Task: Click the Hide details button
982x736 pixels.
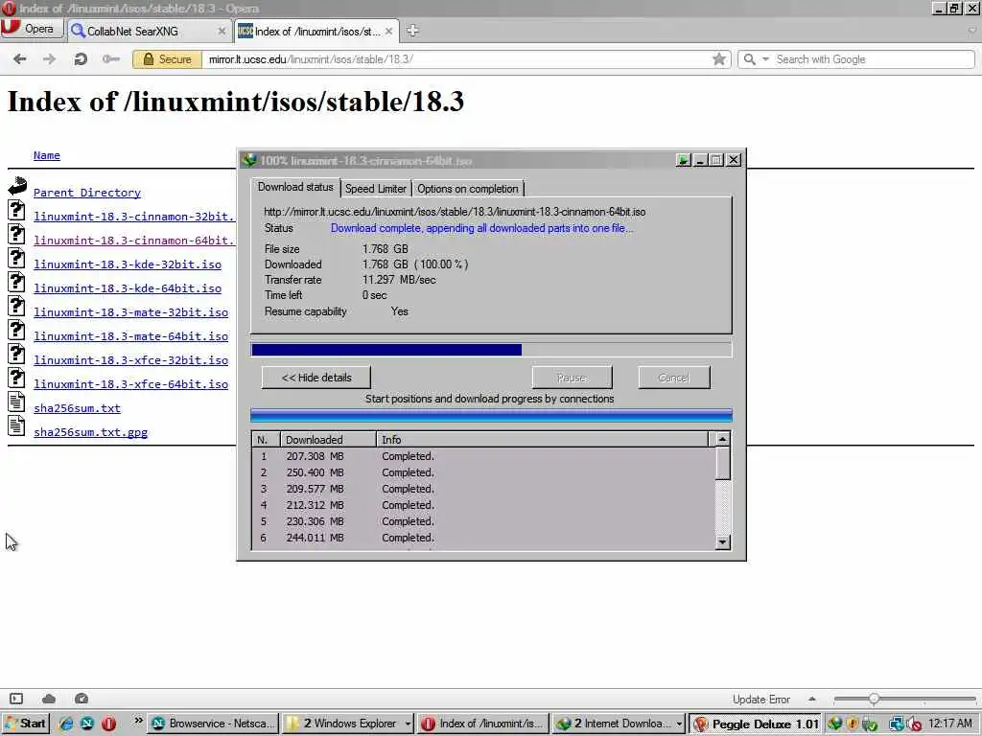Action: click(x=316, y=378)
